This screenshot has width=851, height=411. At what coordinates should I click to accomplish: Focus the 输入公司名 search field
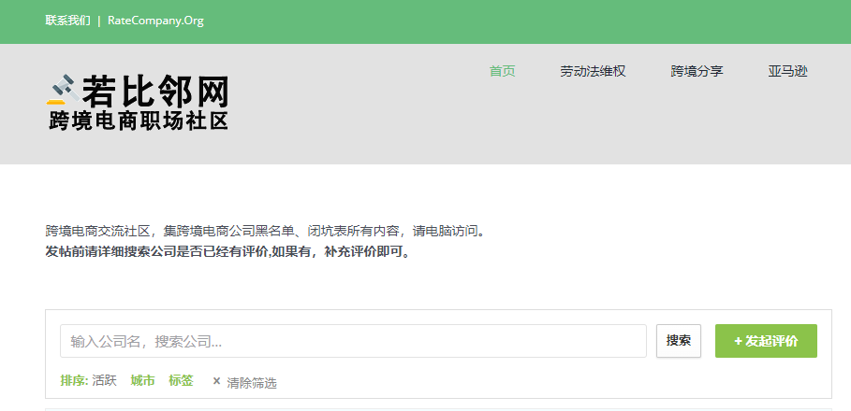tap(353, 341)
